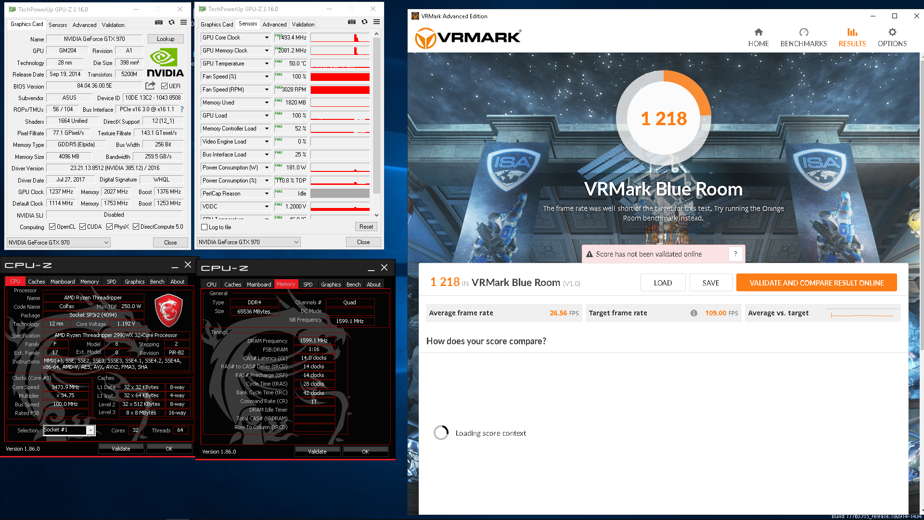
Task: Click the NVIDIA logo in GPU-Z
Action: (165, 63)
